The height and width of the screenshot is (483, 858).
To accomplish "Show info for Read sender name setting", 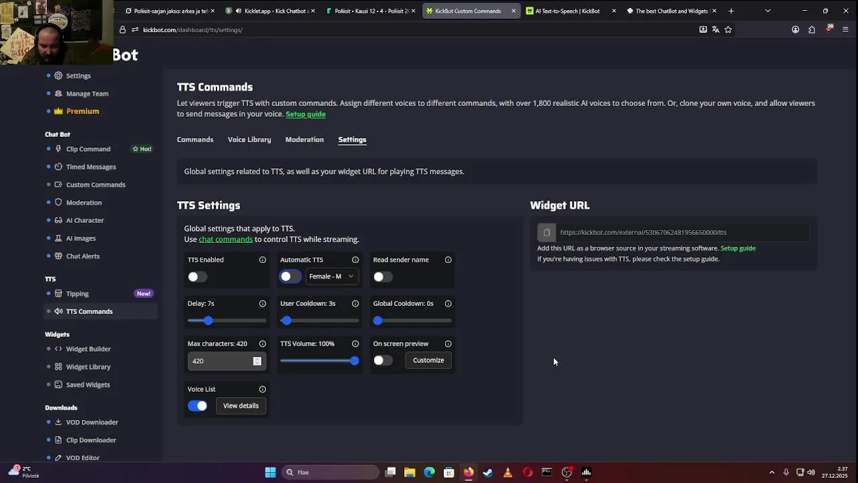I will pos(448,260).
